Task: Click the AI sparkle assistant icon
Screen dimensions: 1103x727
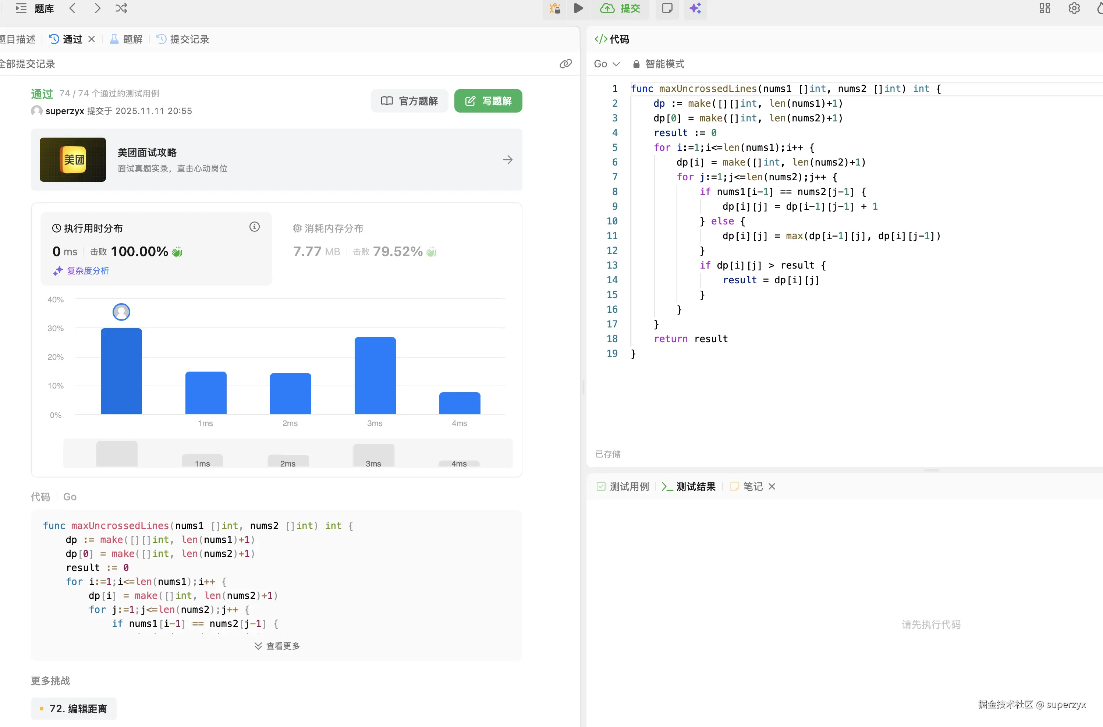Action: pyautogui.click(x=695, y=8)
